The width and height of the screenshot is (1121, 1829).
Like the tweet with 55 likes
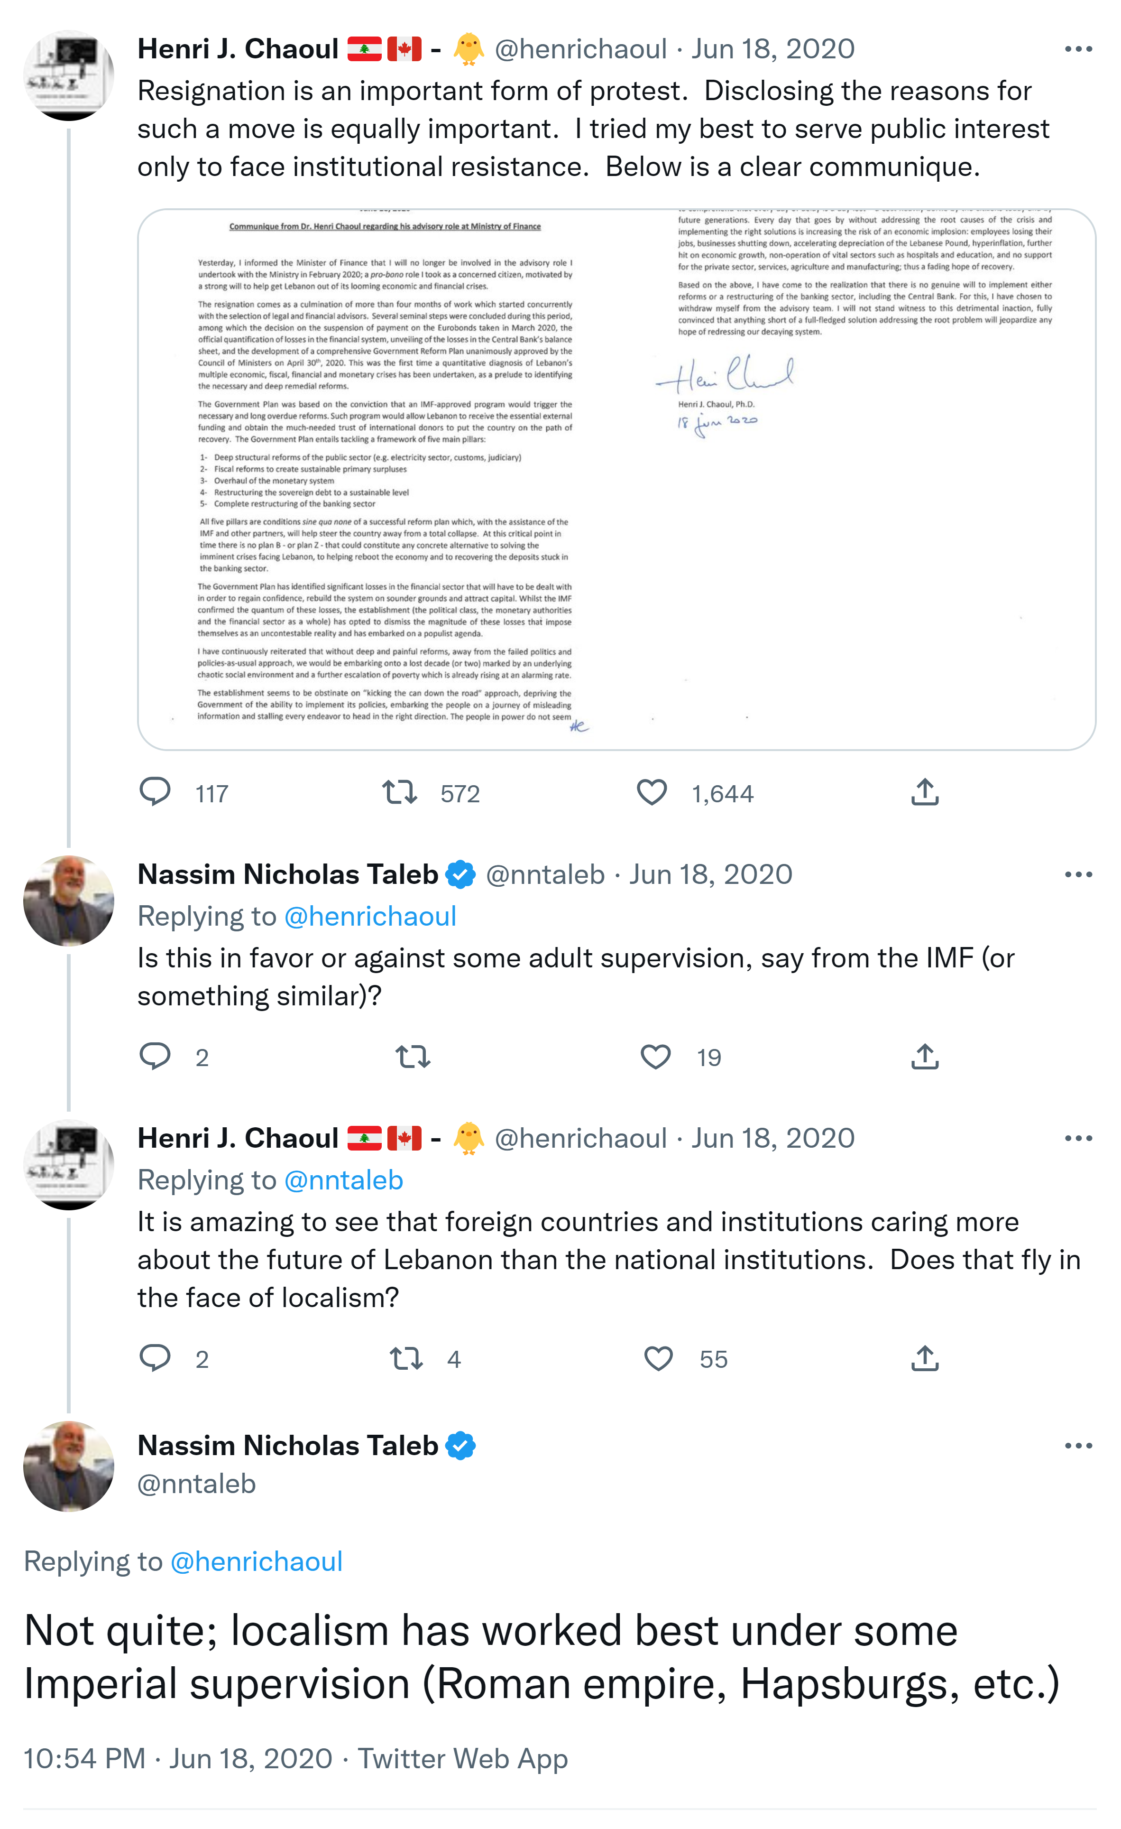pyautogui.click(x=658, y=1358)
